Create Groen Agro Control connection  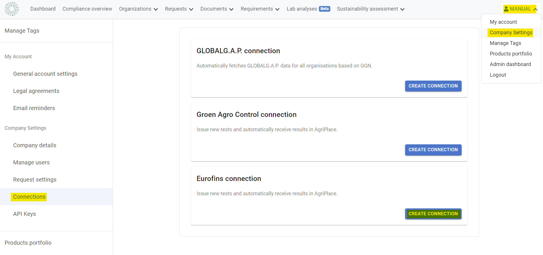pos(433,150)
